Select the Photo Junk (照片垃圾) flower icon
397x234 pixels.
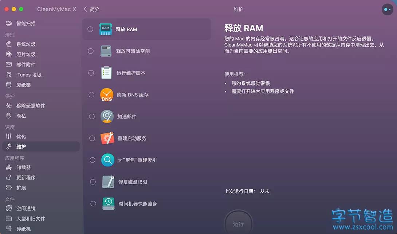pyautogui.click(x=9, y=55)
